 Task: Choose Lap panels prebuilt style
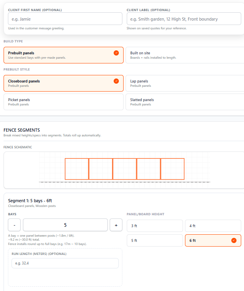(x=183, y=83)
